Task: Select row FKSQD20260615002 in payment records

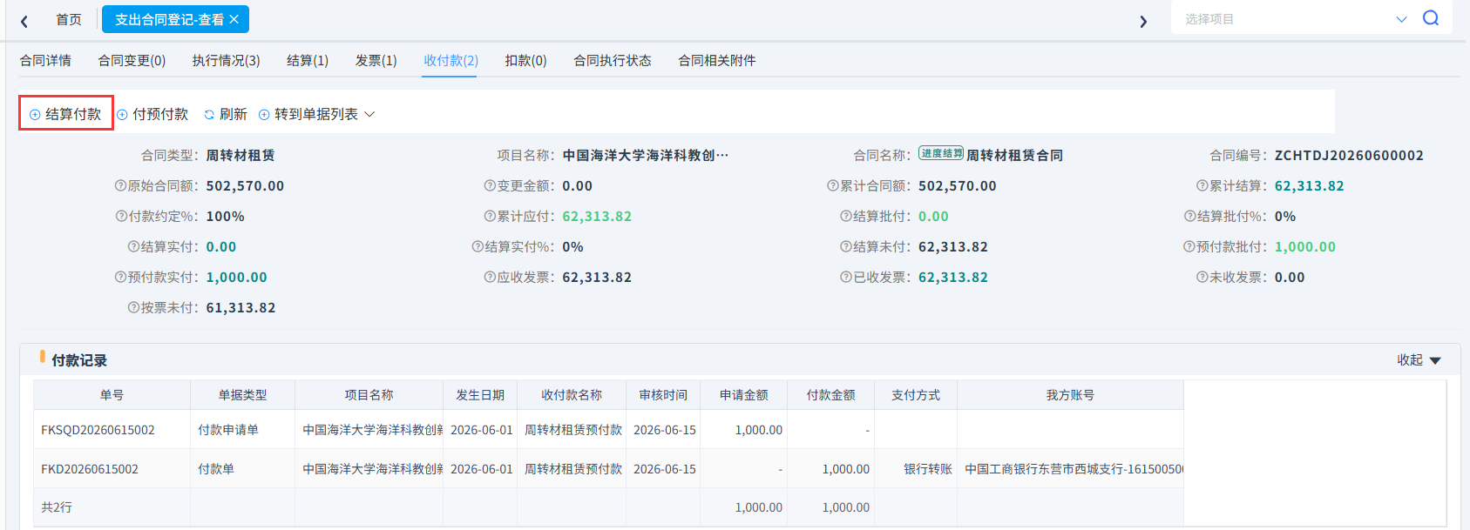Action: (x=608, y=430)
